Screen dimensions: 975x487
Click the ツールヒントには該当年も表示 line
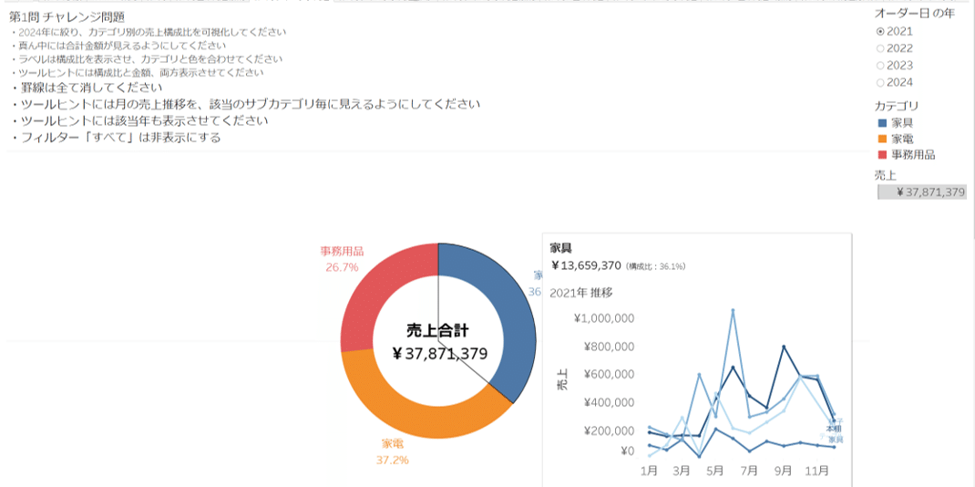click(139, 120)
